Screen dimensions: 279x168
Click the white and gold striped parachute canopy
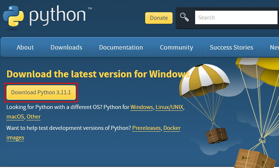point(204,81)
